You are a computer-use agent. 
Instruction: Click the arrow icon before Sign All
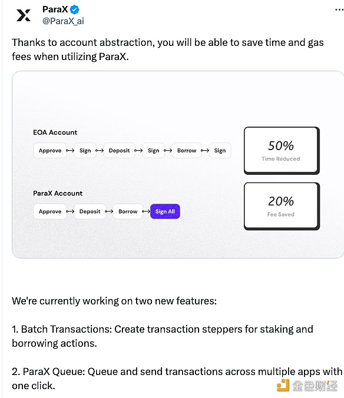pos(146,211)
